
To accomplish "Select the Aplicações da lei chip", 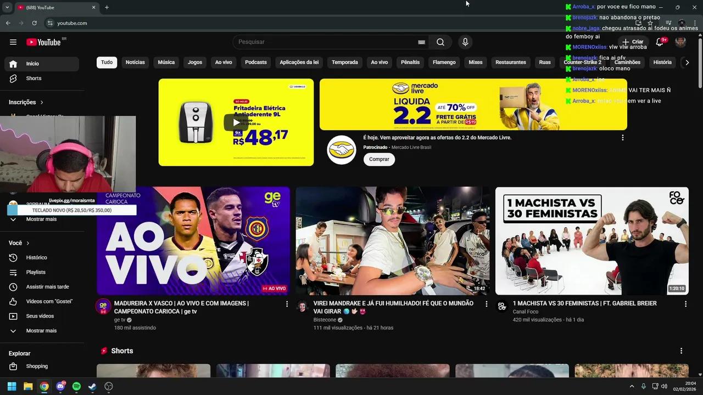I will pos(299,63).
